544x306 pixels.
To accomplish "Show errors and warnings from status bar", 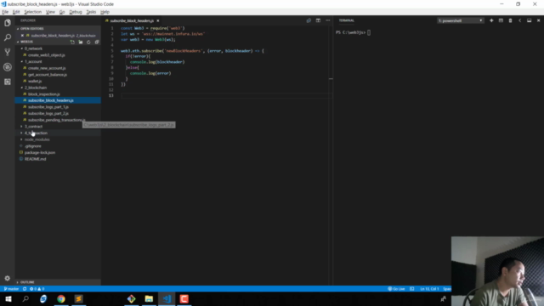I will point(37,289).
